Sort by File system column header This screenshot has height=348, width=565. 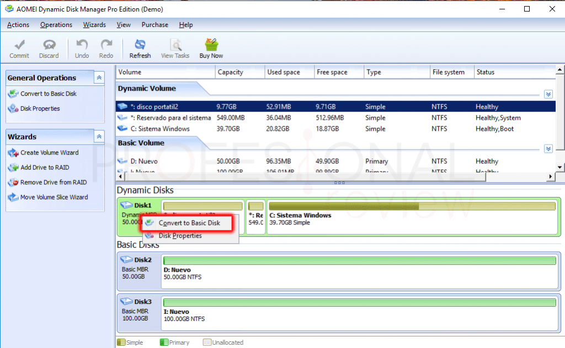[x=452, y=72]
